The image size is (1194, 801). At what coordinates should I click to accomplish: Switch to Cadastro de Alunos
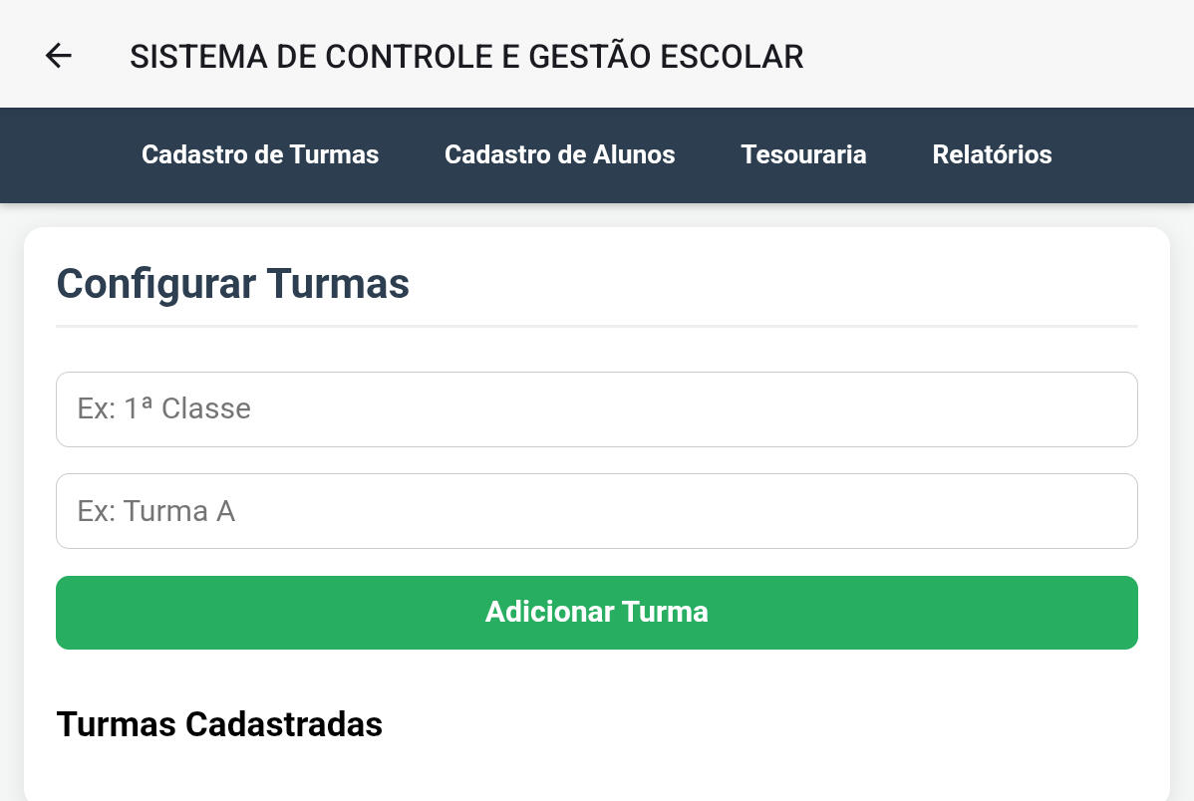(x=559, y=154)
